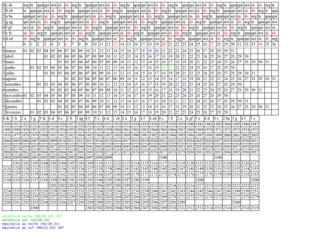Click day 01 in the novembro row
Screen dimensions: 326x244
pyautogui.click(x=25, y=96)
